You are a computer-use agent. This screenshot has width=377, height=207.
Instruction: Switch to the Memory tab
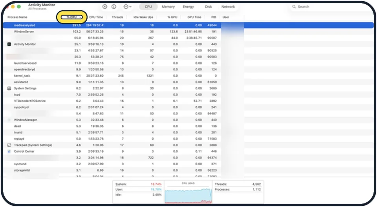pos(168,7)
